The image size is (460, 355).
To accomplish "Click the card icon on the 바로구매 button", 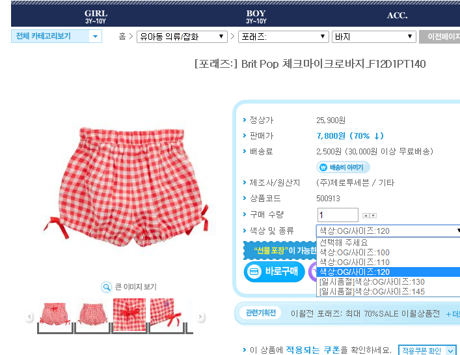I will pos(254,272).
